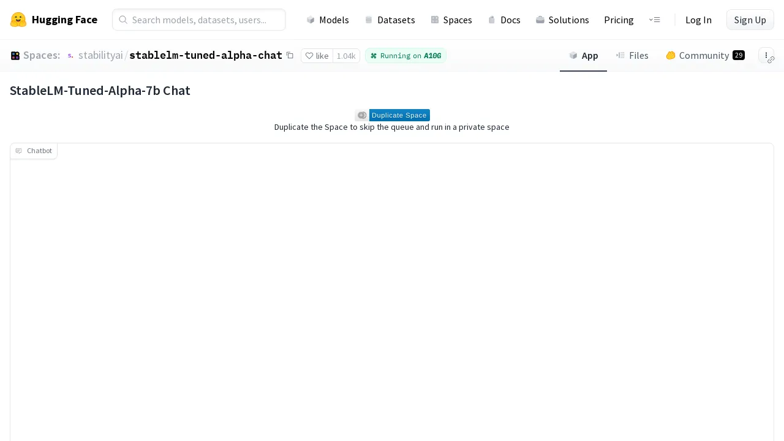View the 1.04k likes count

[346, 56]
